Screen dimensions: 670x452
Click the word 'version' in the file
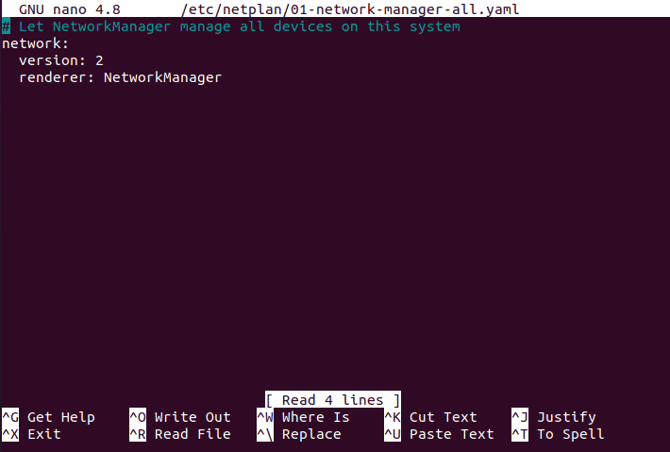coord(48,60)
